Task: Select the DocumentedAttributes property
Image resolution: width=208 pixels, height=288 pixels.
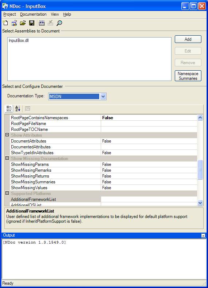Action: [x=55, y=147]
